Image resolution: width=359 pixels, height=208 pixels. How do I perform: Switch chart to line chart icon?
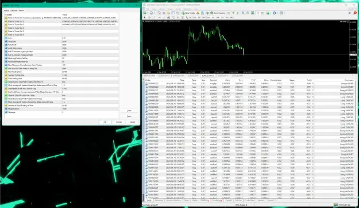pyautogui.click(x=238, y=13)
